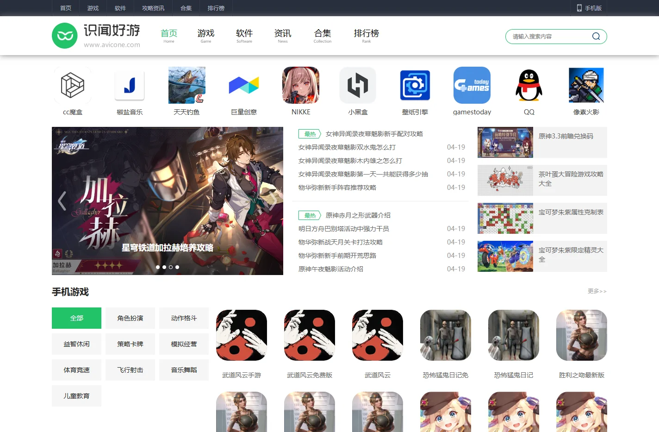Image resolution: width=659 pixels, height=432 pixels.
Task: Open the NIKKE game icon
Action: (301, 85)
